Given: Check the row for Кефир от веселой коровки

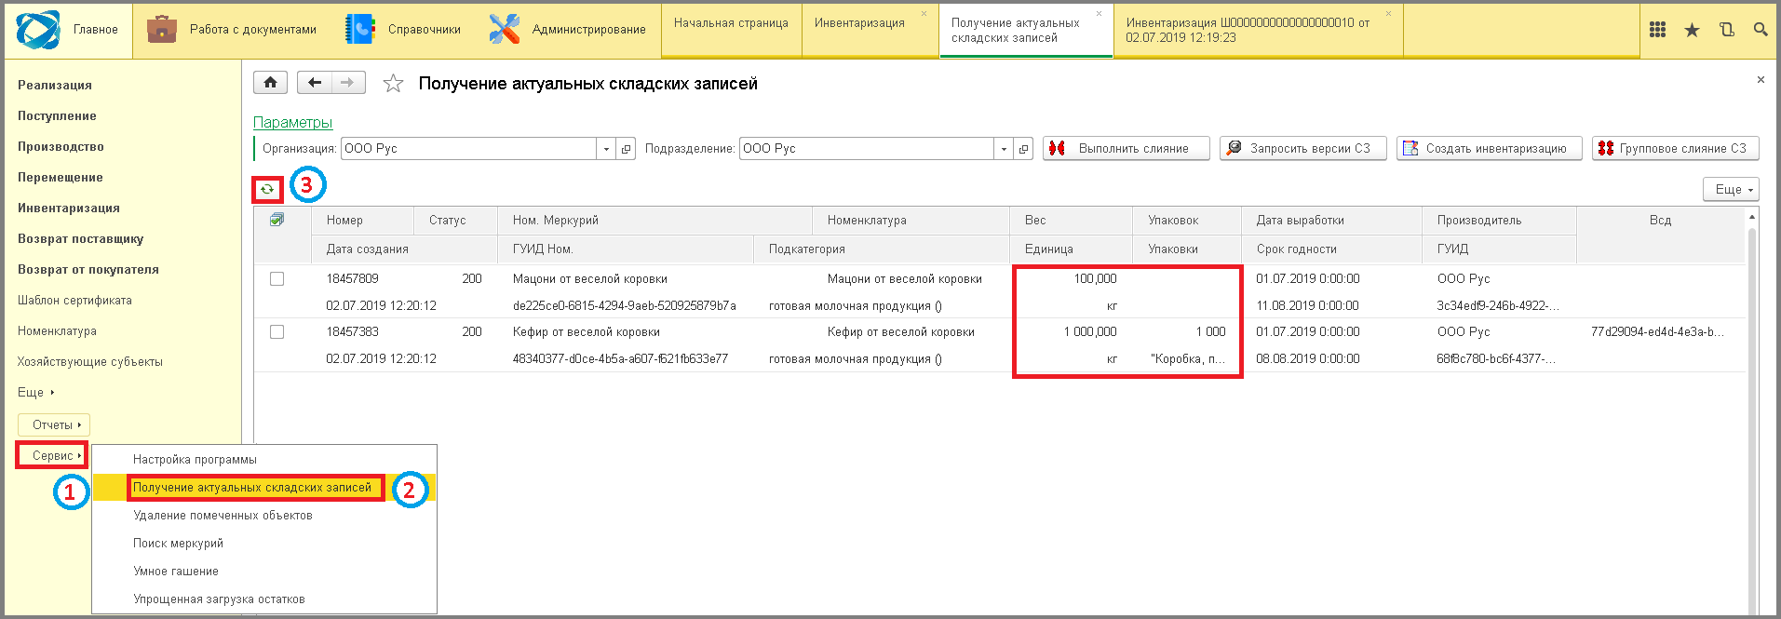Looking at the screenshot, I should (x=277, y=331).
